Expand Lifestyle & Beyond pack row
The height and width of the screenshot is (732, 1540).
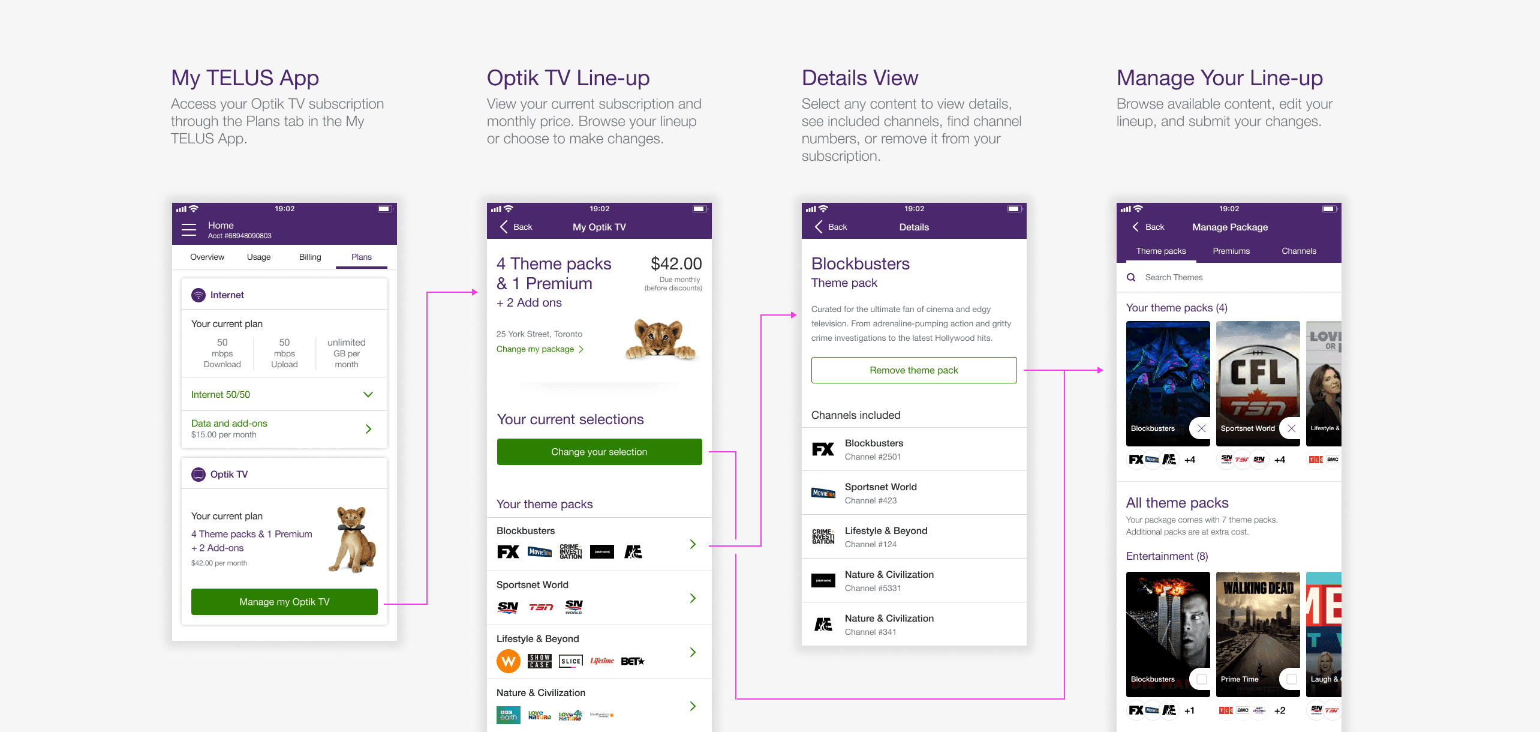[x=693, y=652]
